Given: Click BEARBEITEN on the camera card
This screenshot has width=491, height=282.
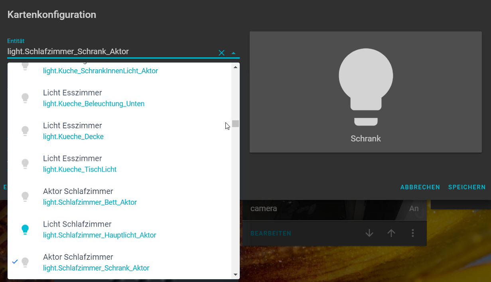Looking at the screenshot, I should pyautogui.click(x=271, y=233).
